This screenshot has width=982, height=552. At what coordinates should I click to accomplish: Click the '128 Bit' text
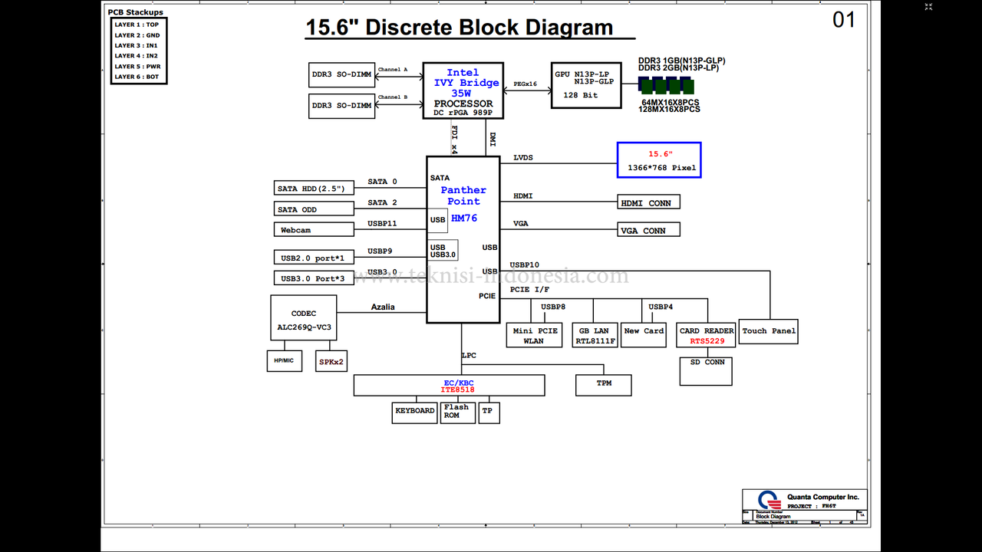click(x=580, y=95)
